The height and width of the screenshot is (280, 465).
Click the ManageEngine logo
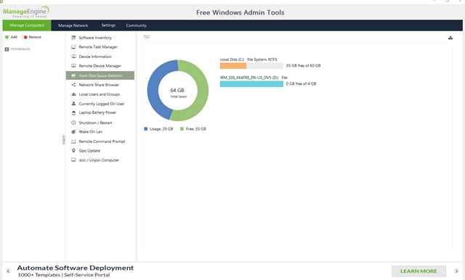click(26, 12)
